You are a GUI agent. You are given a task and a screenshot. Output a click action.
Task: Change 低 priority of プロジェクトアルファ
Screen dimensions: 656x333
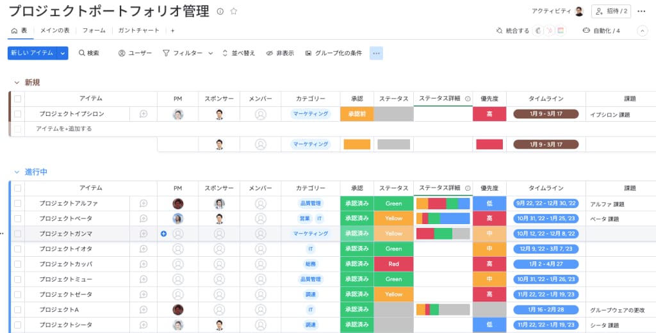489,204
